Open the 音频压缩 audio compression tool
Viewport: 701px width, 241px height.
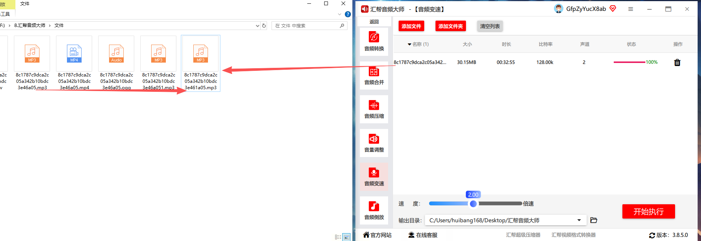tap(374, 109)
